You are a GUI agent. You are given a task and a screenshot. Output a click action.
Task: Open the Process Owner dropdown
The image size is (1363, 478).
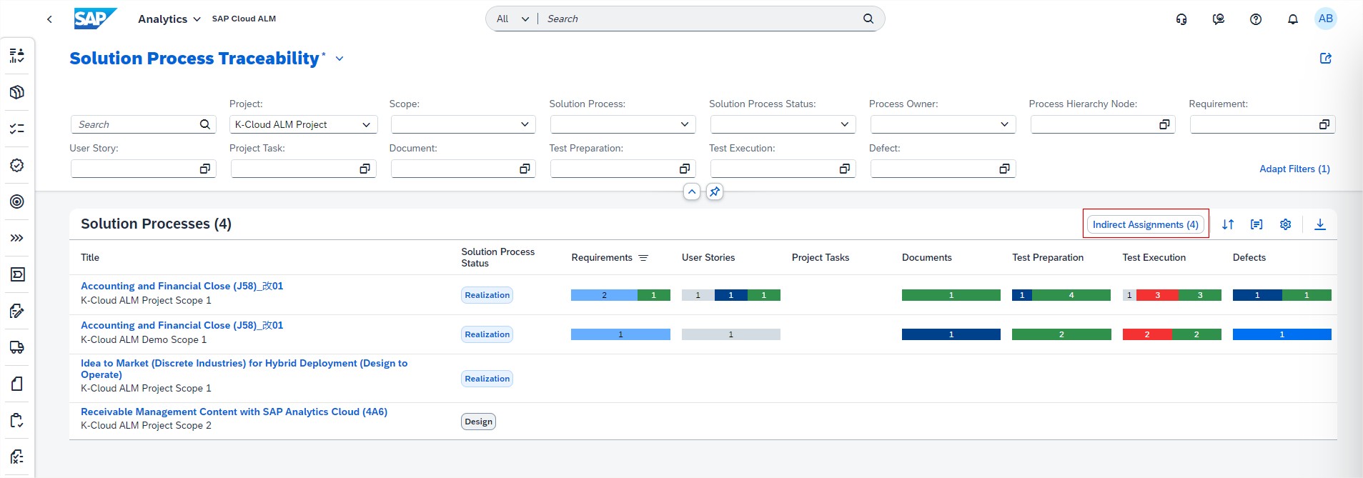point(943,124)
